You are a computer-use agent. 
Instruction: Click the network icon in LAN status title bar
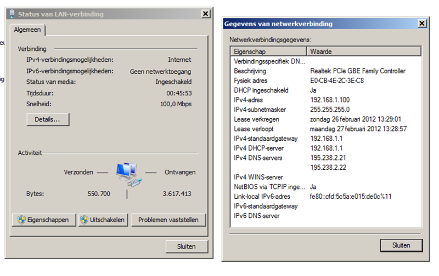[12, 14]
